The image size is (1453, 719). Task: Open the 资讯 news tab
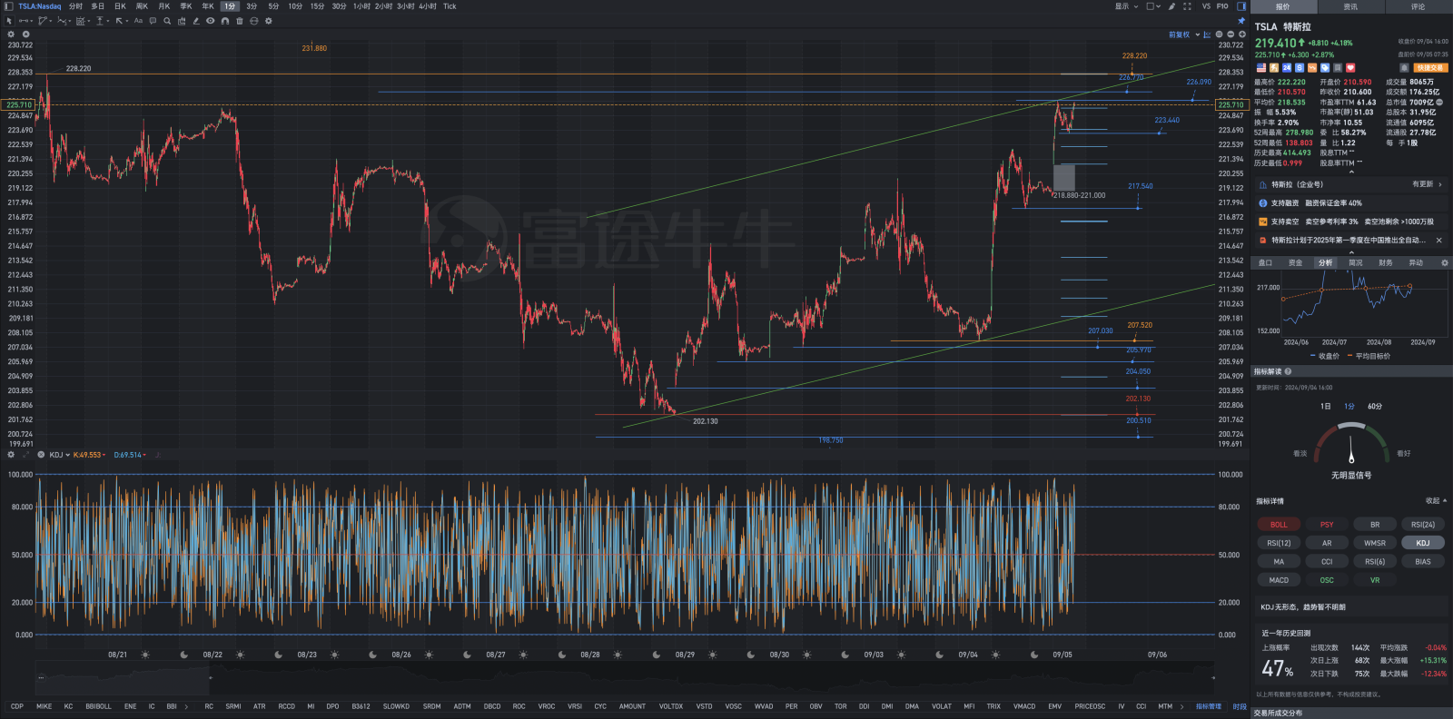(1350, 6)
